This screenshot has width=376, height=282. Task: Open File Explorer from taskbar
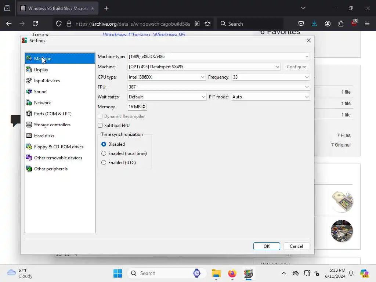tap(216, 273)
